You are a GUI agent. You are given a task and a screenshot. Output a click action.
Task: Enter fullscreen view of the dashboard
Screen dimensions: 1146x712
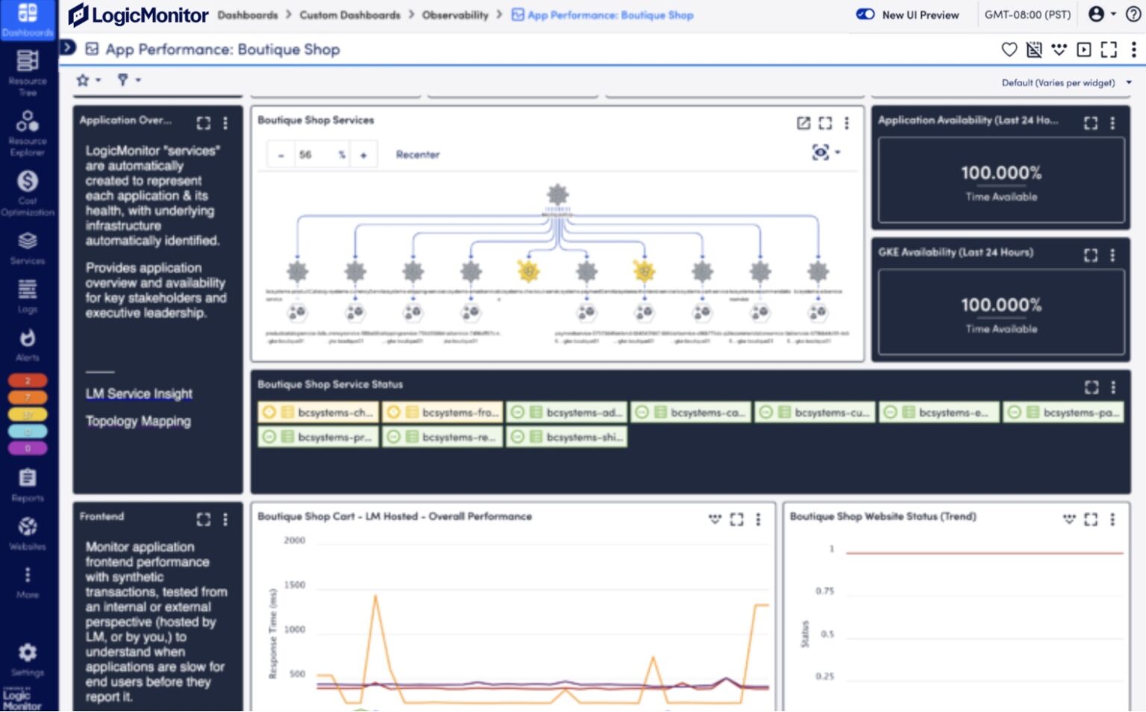click(1107, 49)
